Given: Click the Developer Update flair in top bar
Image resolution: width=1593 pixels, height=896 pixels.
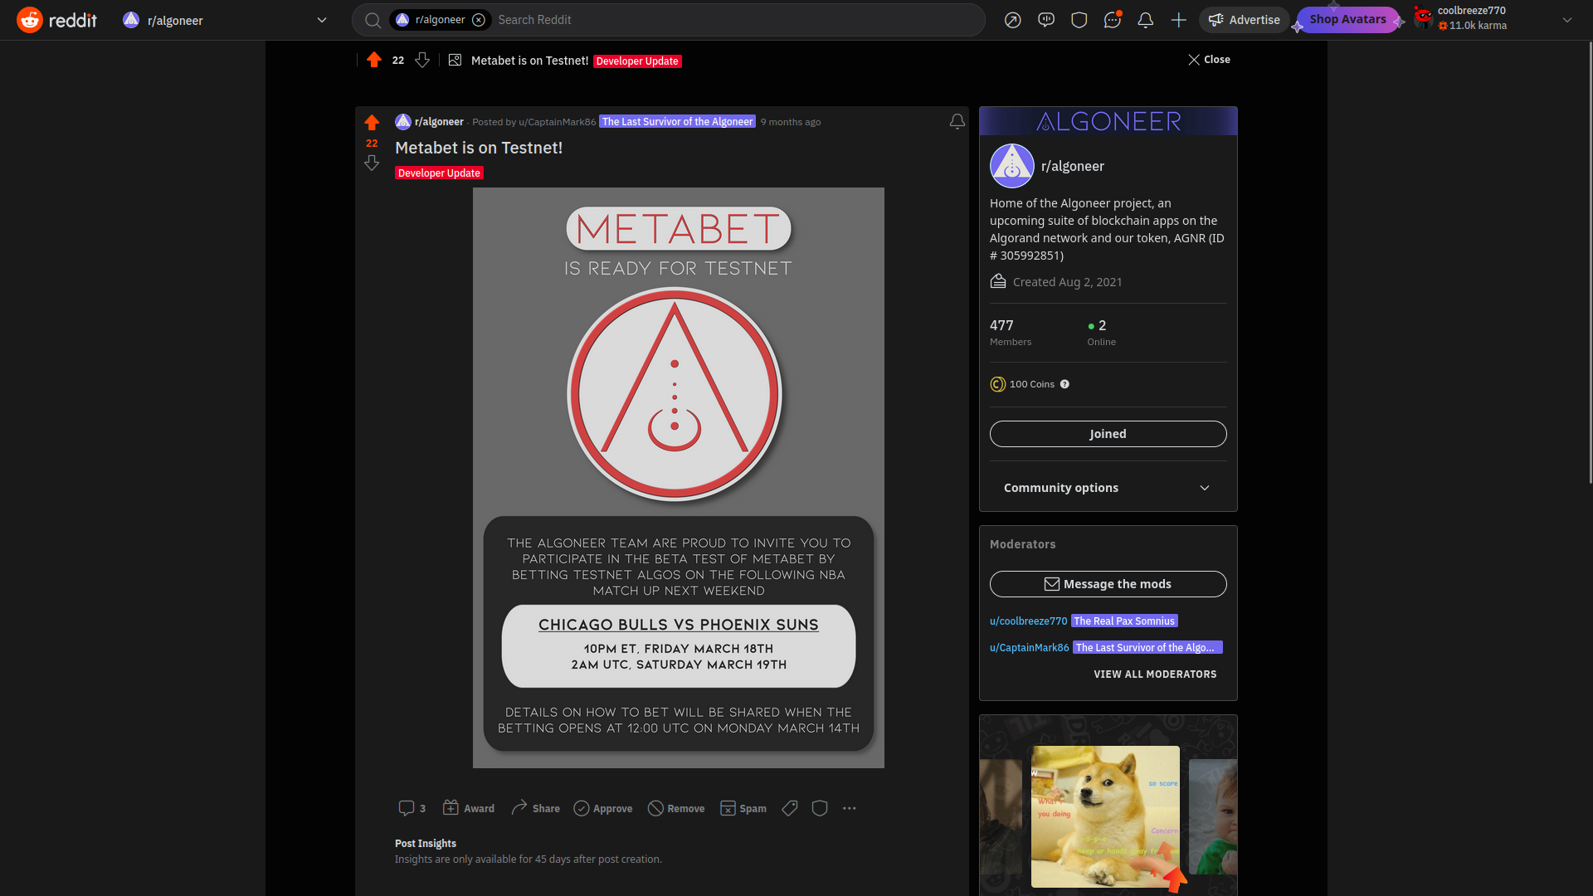Looking at the screenshot, I should click(637, 61).
